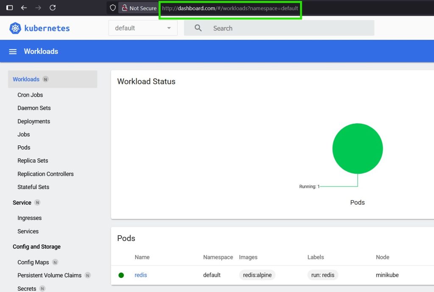Open the default namespace dropdown
Screen dimensions: 434x292
coord(143,28)
